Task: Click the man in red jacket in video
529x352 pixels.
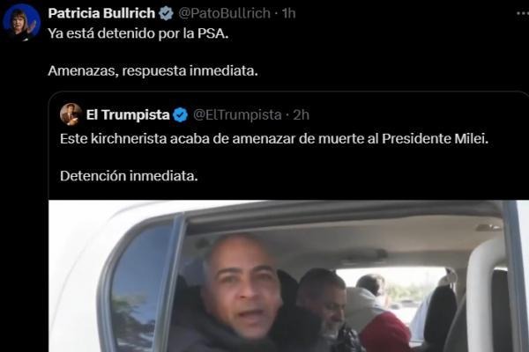Action: pos(379,315)
